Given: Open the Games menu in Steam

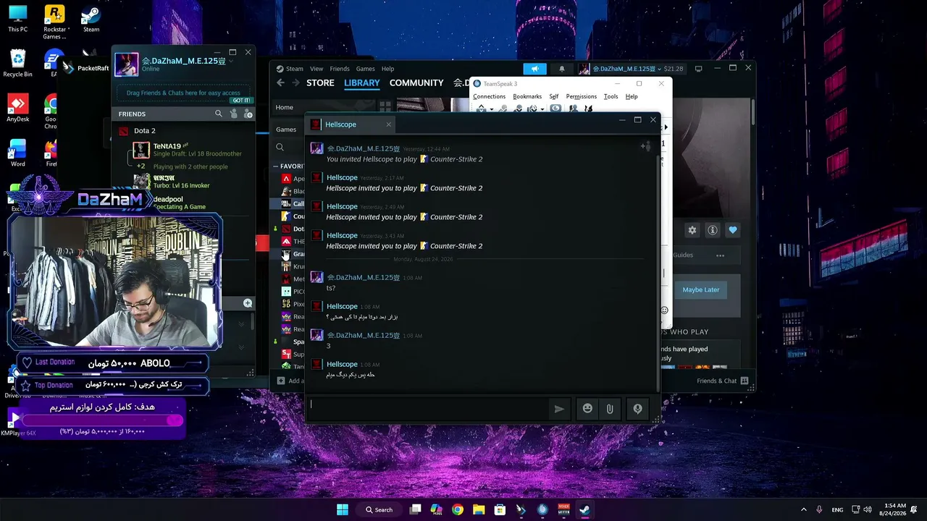Looking at the screenshot, I should tap(365, 69).
